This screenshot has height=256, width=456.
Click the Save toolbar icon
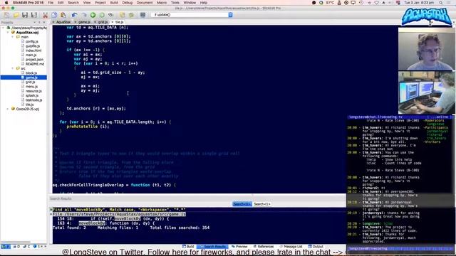pos(25,15)
